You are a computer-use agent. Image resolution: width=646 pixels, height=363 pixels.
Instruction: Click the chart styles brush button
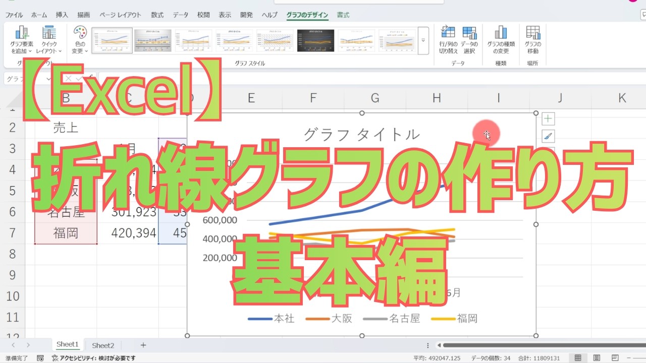(x=548, y=136)
